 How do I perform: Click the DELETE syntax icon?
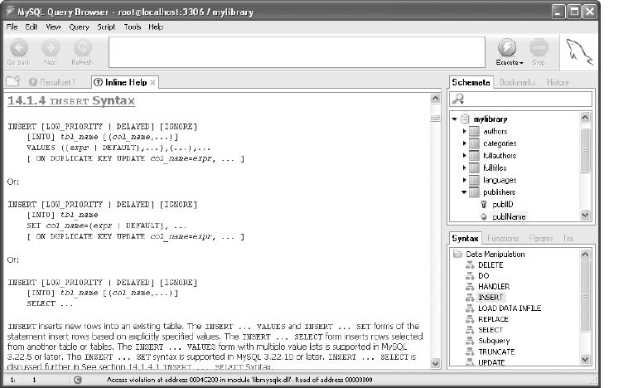pyautogui.click(x=470, y=265)
